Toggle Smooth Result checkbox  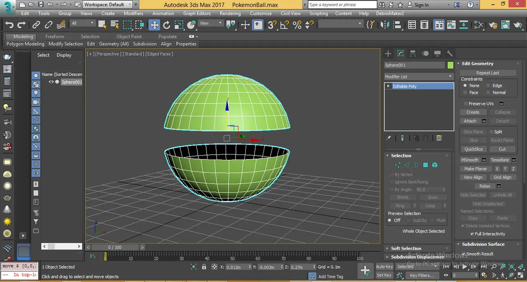pos(464,254)
